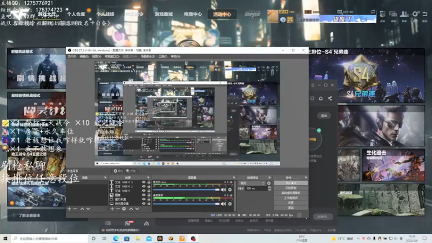Click 启动虚拟摄像机 virtual camera button
432x243 pixels.
coord(291,193)
